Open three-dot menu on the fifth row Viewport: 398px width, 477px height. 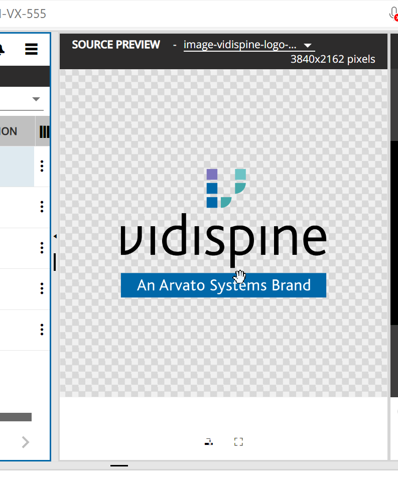[x=42, y=330]
